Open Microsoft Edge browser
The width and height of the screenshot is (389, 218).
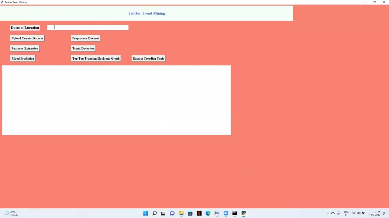[208, 213]
